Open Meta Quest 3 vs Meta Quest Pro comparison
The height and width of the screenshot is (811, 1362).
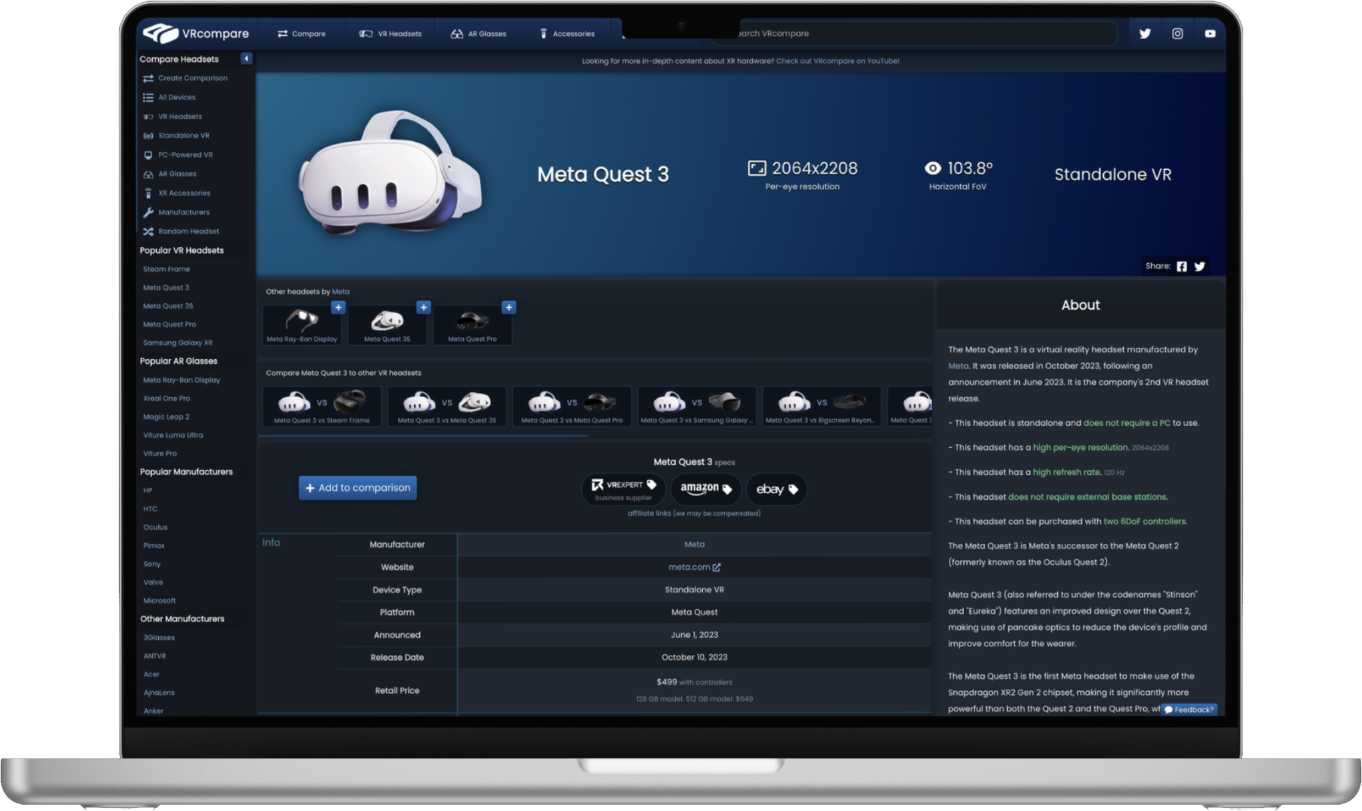tap(572, 407)
